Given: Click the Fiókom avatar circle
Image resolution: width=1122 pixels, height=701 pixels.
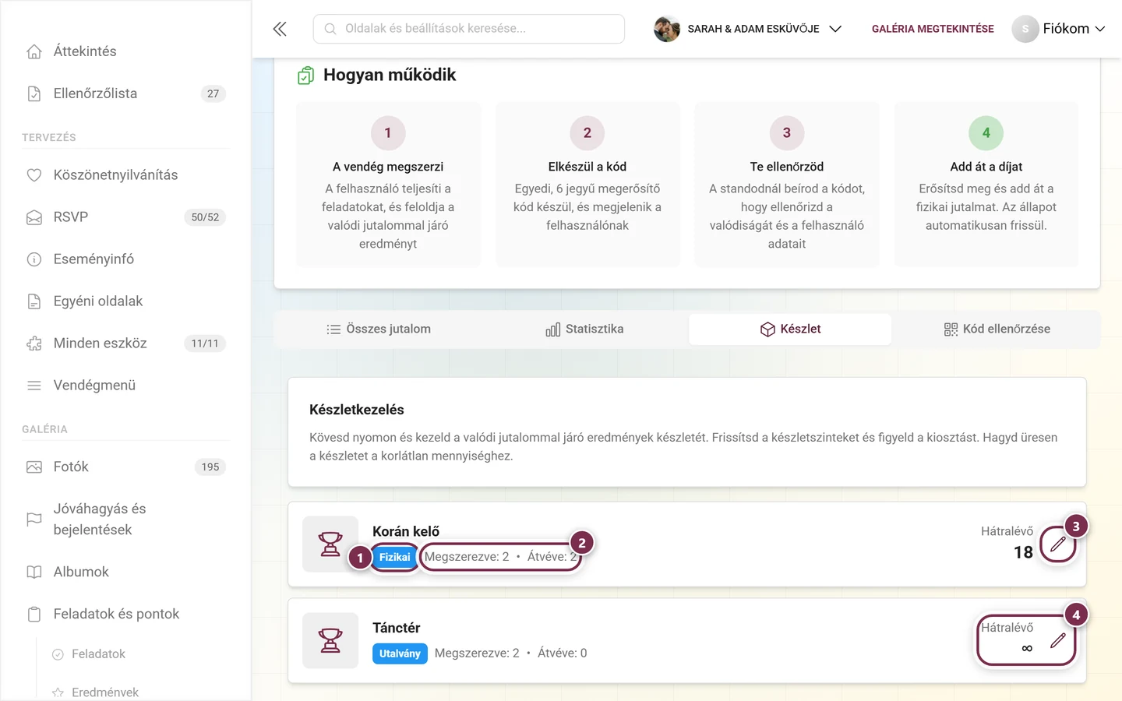Looking at the screenshot, I should click(x=1025, y=29).
